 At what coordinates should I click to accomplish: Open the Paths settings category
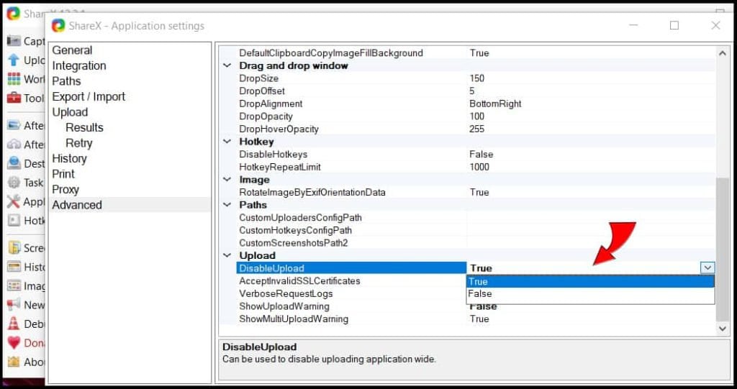tap(66, 81)
